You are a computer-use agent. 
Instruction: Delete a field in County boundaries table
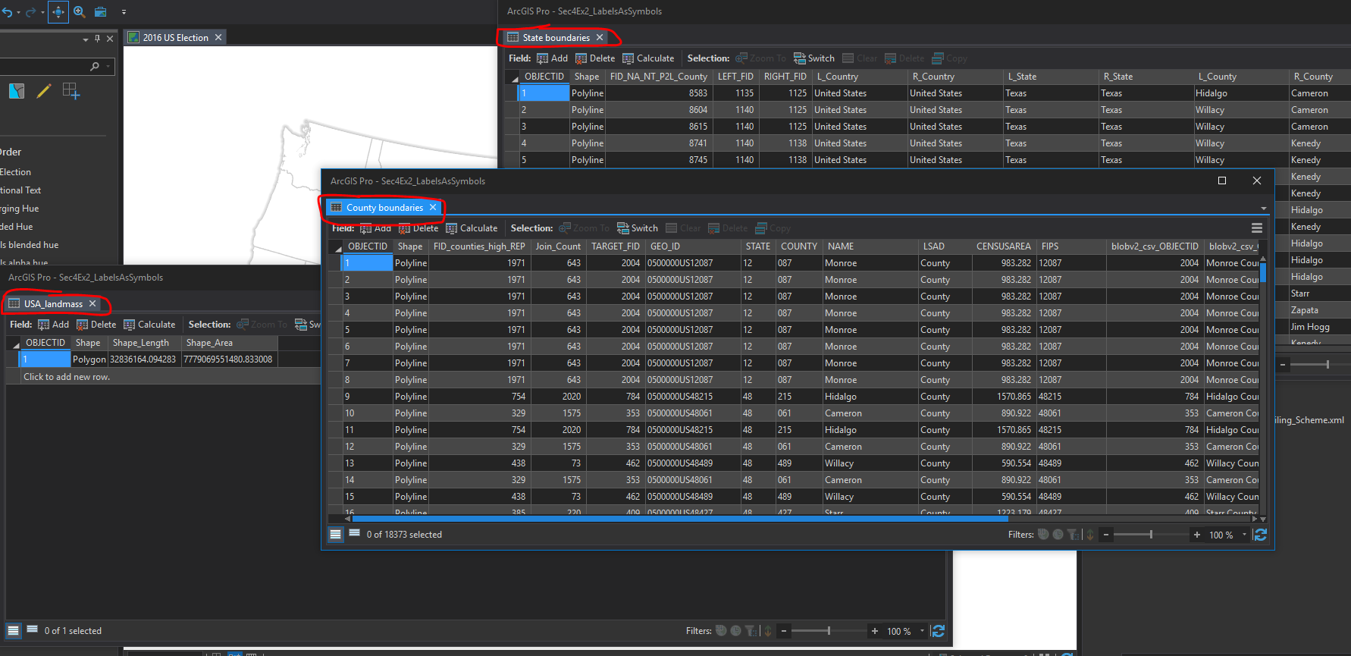pyautogui.click(x=418, y=228)
